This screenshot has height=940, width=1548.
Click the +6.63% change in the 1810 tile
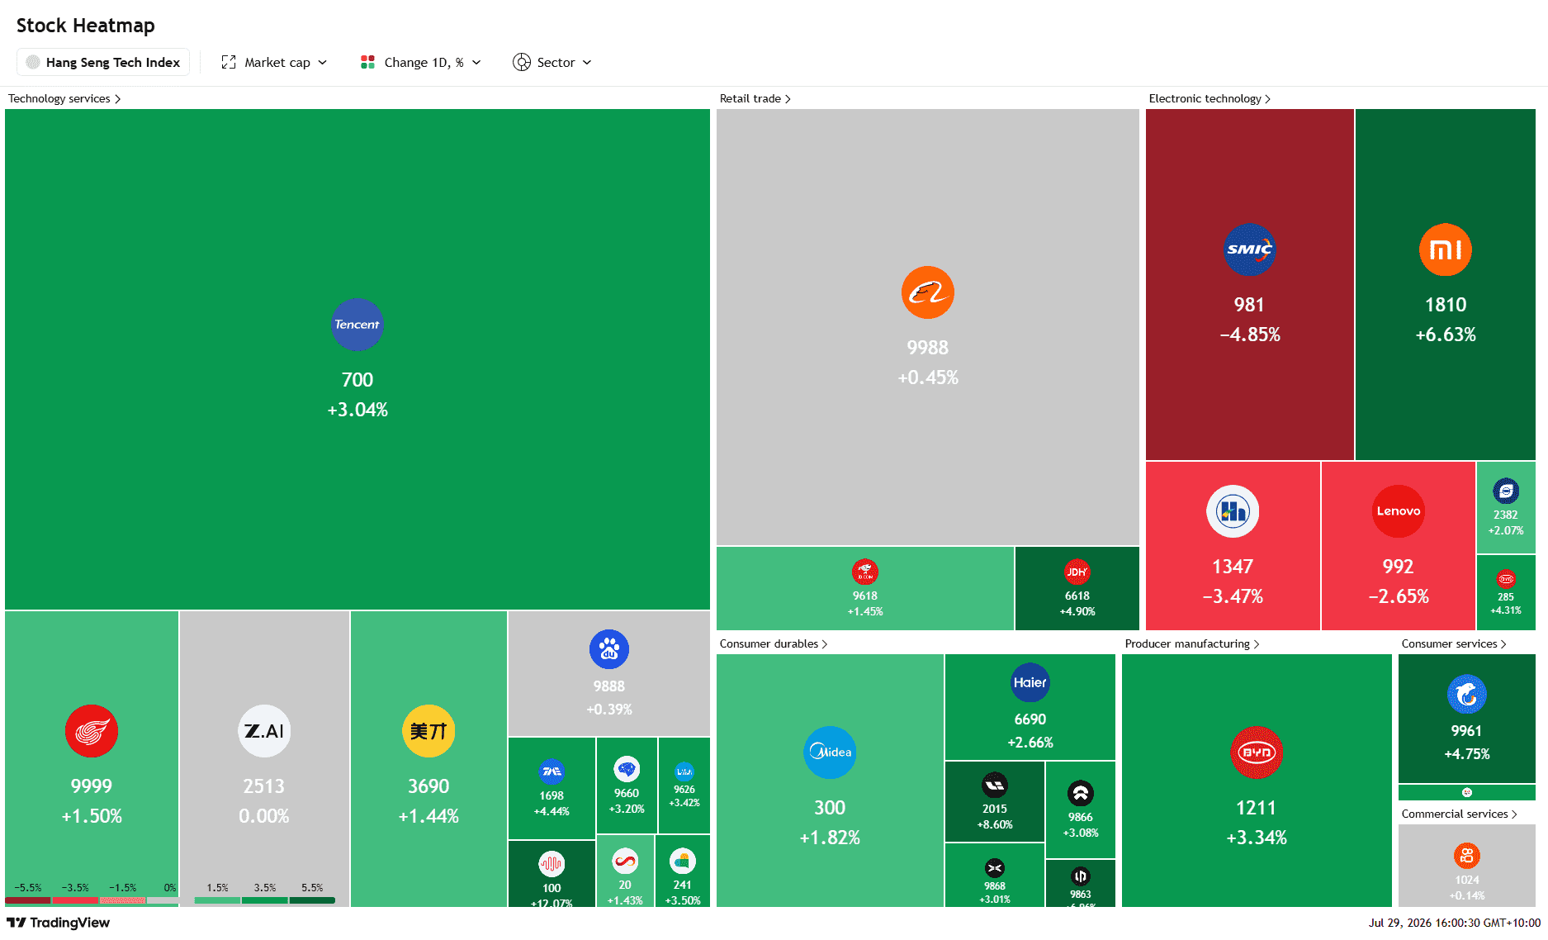click(1446, 335)
